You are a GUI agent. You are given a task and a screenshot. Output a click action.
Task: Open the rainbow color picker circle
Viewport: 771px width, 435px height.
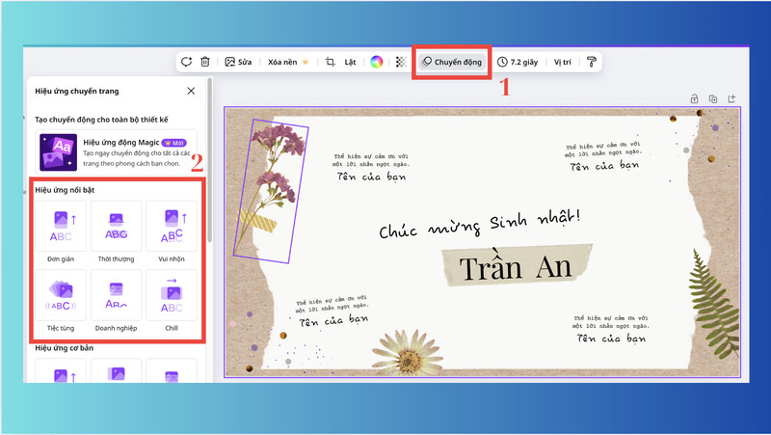click(377, 62)
